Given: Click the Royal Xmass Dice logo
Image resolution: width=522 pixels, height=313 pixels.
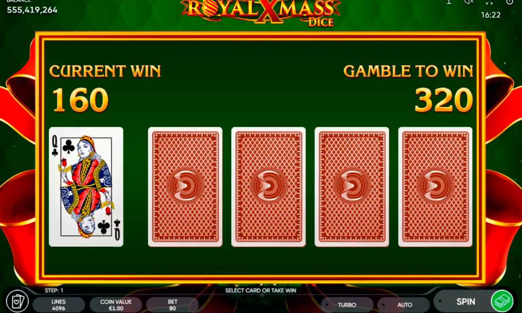Looking at the screenshot, I should [x=261, y=14].
